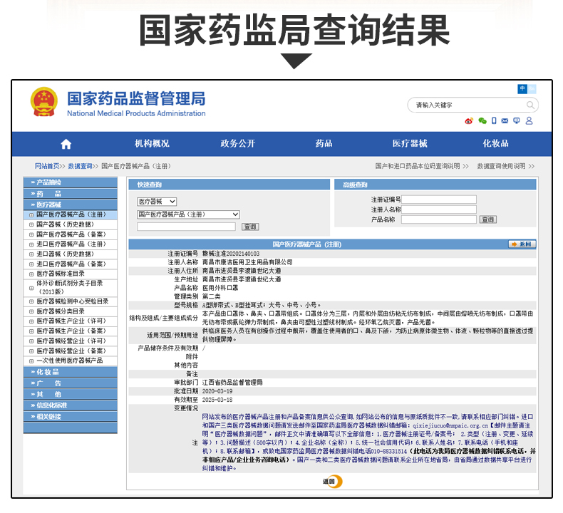This screenshot has height=513, width=563.
Task: Click registrant 南昌市康洁医用卫生用品有限公司
Action: (247, 262)
